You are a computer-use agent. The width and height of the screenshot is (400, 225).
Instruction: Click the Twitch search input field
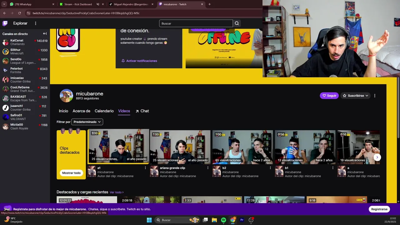[x=196, y=23]
